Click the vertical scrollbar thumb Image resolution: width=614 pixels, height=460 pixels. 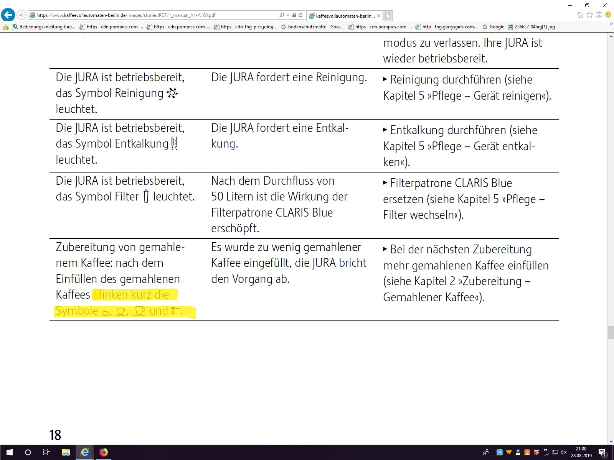pyautogui.click(x=611, y=332)
